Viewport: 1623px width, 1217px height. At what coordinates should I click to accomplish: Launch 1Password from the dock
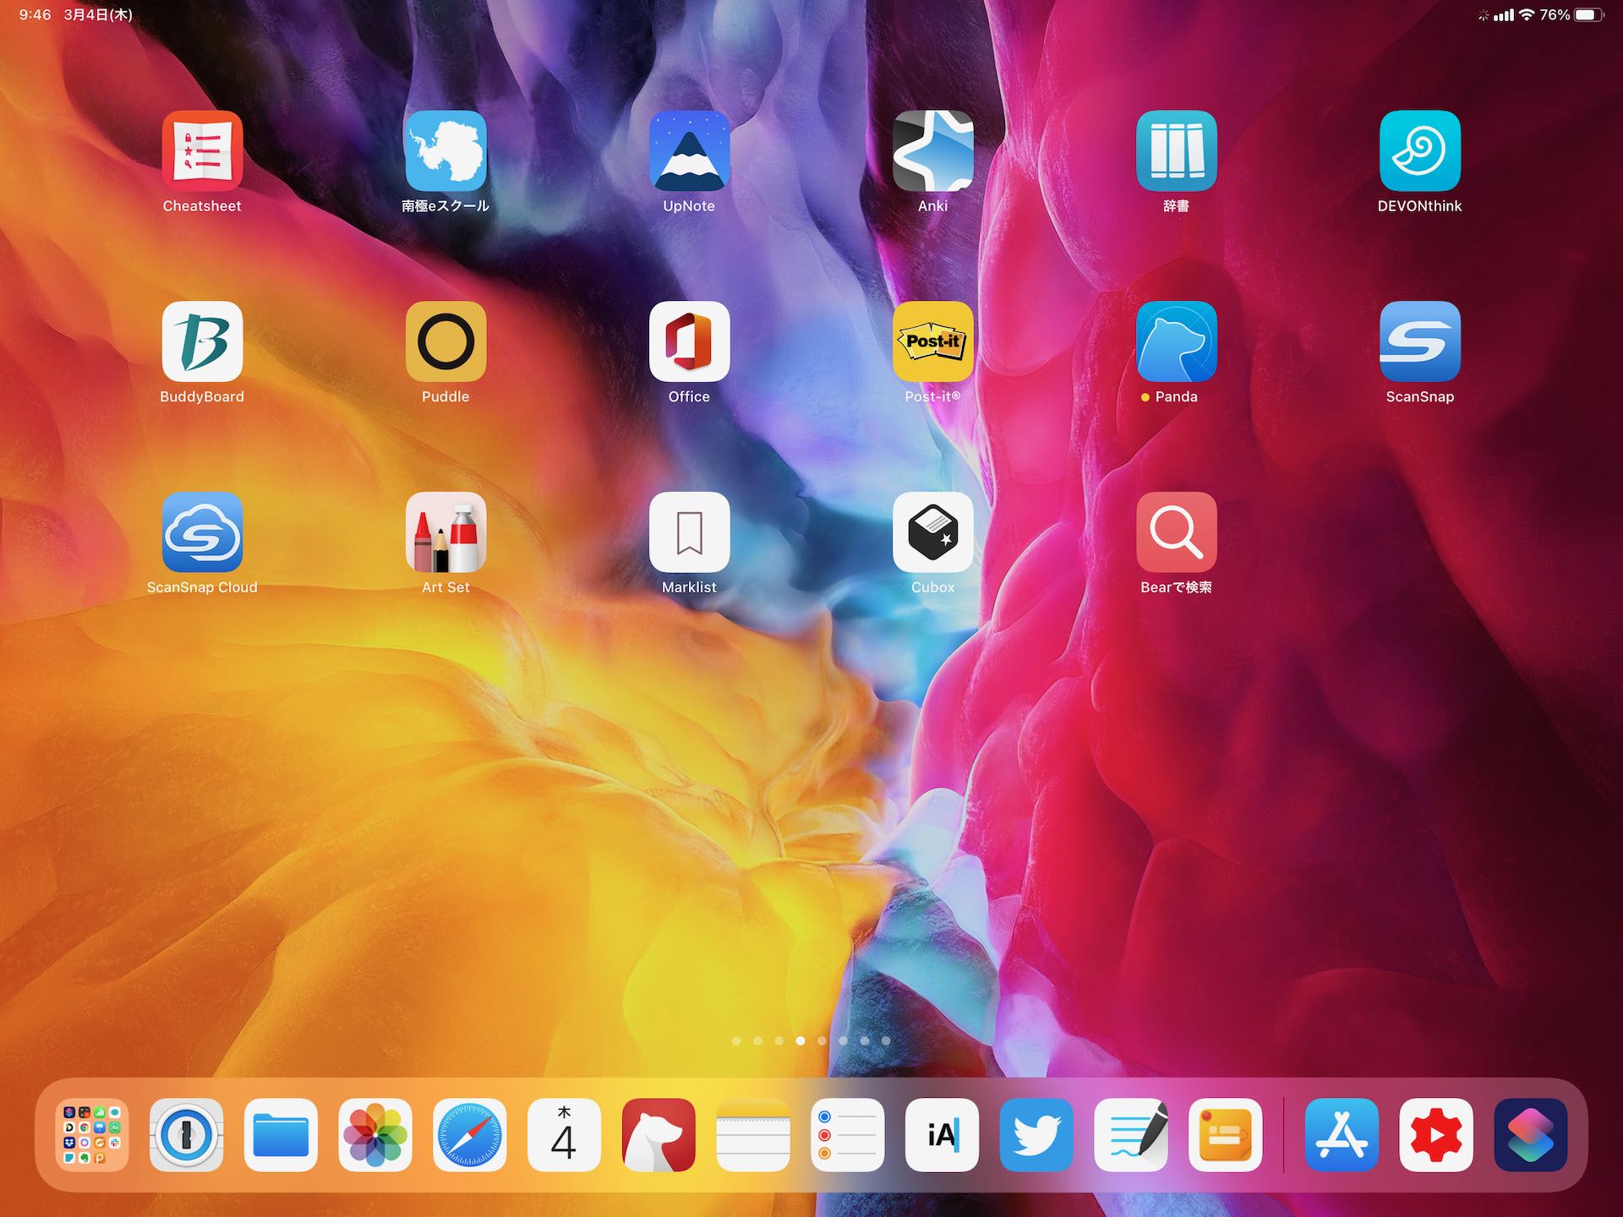click(186, 1135)
